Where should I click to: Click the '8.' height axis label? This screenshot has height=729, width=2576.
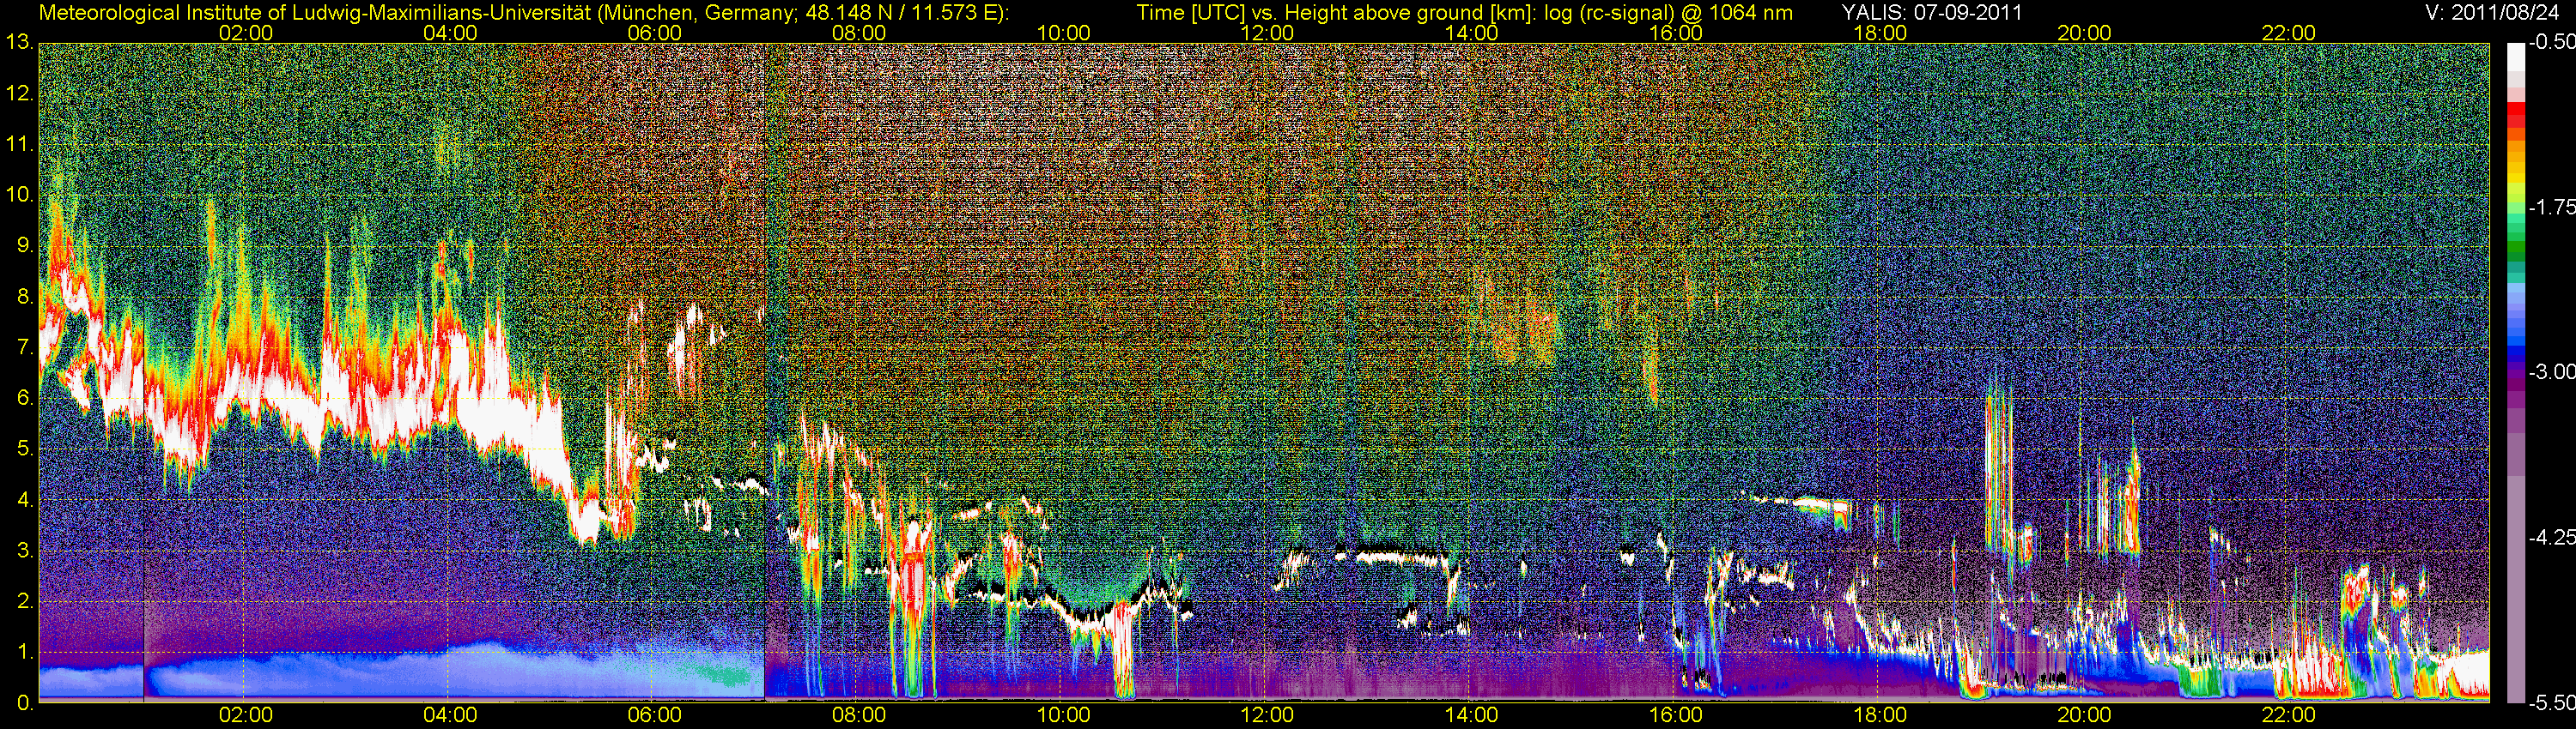pos(25,297)
